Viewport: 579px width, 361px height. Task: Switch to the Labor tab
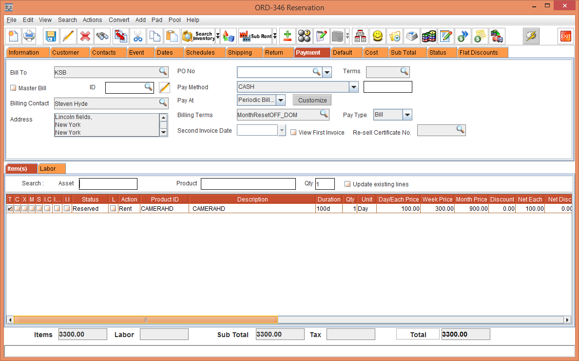tap(48, 169)
